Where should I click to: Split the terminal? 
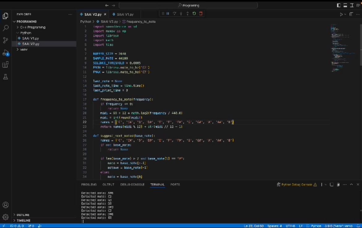point(332,185)
